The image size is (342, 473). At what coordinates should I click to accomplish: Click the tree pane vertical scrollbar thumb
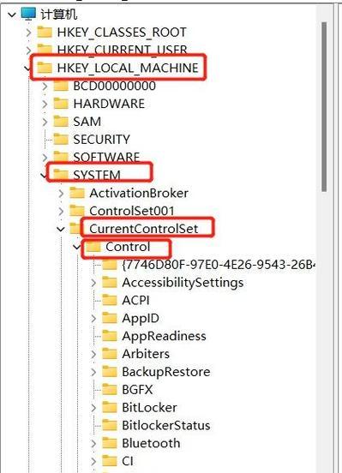coord(324,107)
